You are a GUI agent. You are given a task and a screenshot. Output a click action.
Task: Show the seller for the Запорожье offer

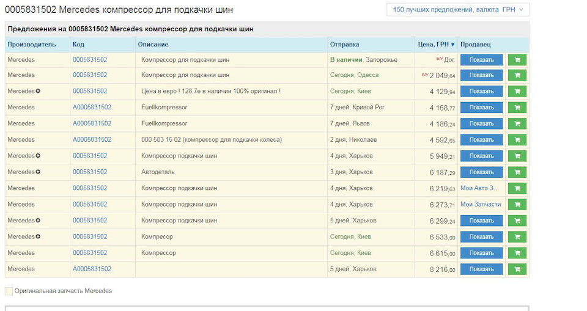pos(481,60)
